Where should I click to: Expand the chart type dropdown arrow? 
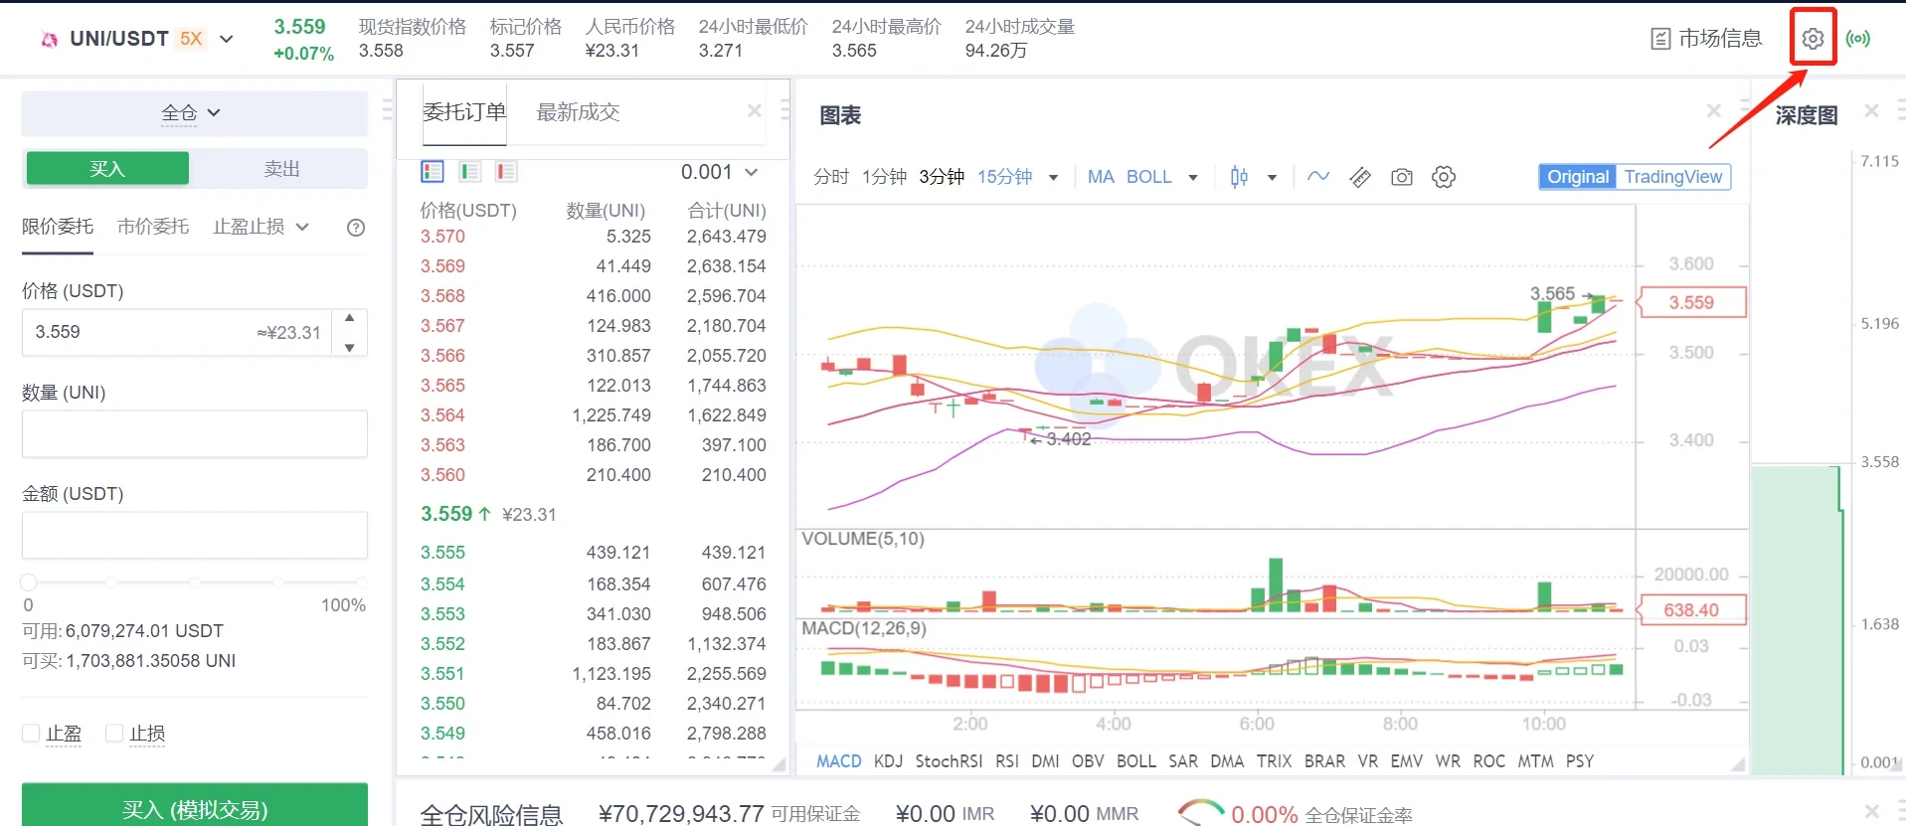[x=1272, y=178]
